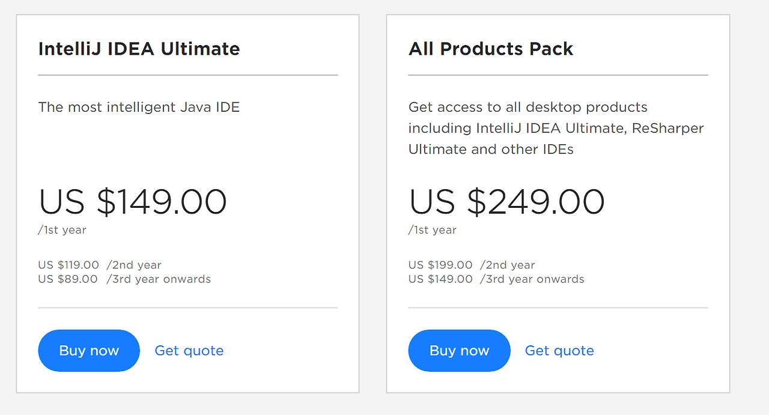Open Get quote for All Products Pack
769x415 pixels.
coord(559,351)
